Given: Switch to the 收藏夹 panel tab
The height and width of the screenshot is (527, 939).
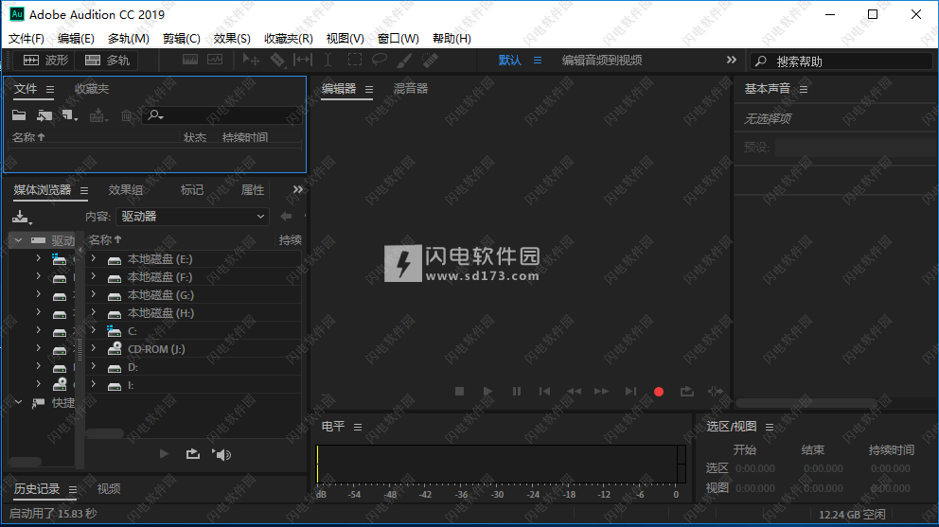Looking at the screenshot, I should click(x=92, y=89).
